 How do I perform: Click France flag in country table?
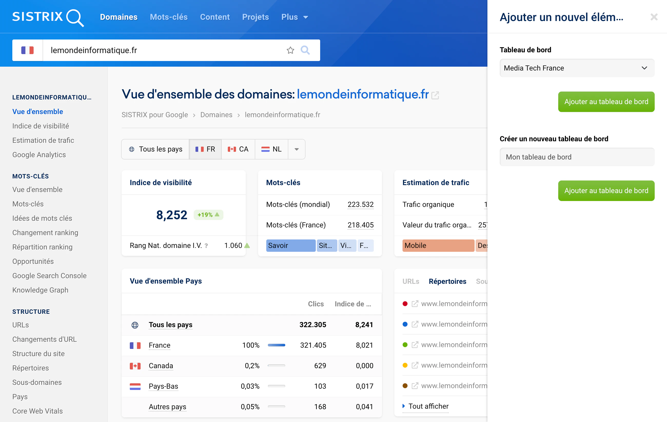[135, 345]
